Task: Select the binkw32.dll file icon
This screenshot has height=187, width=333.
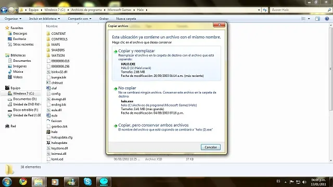Action: click(48, 72)
